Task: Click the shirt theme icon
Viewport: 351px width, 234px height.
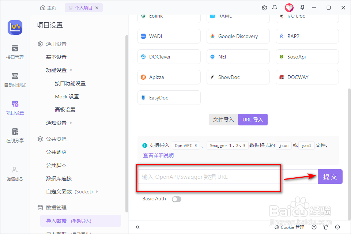Action: 326,227
